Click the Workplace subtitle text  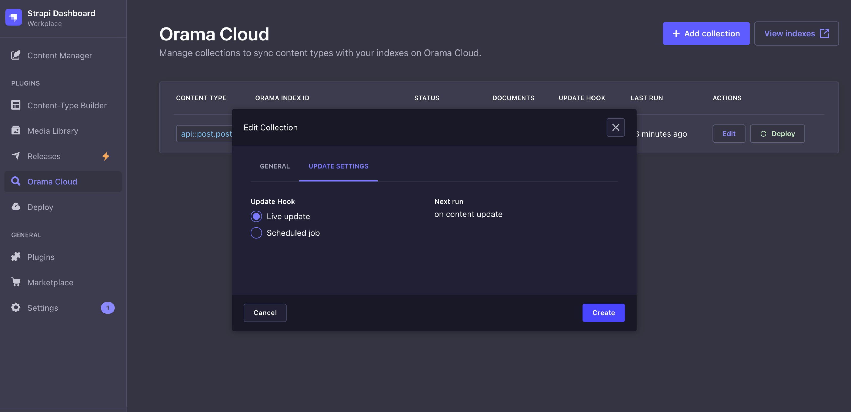click(x=45, y=23)
